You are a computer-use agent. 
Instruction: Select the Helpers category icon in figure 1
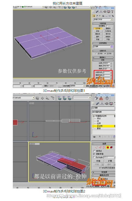pyautogui.click(x=106, y=16)
